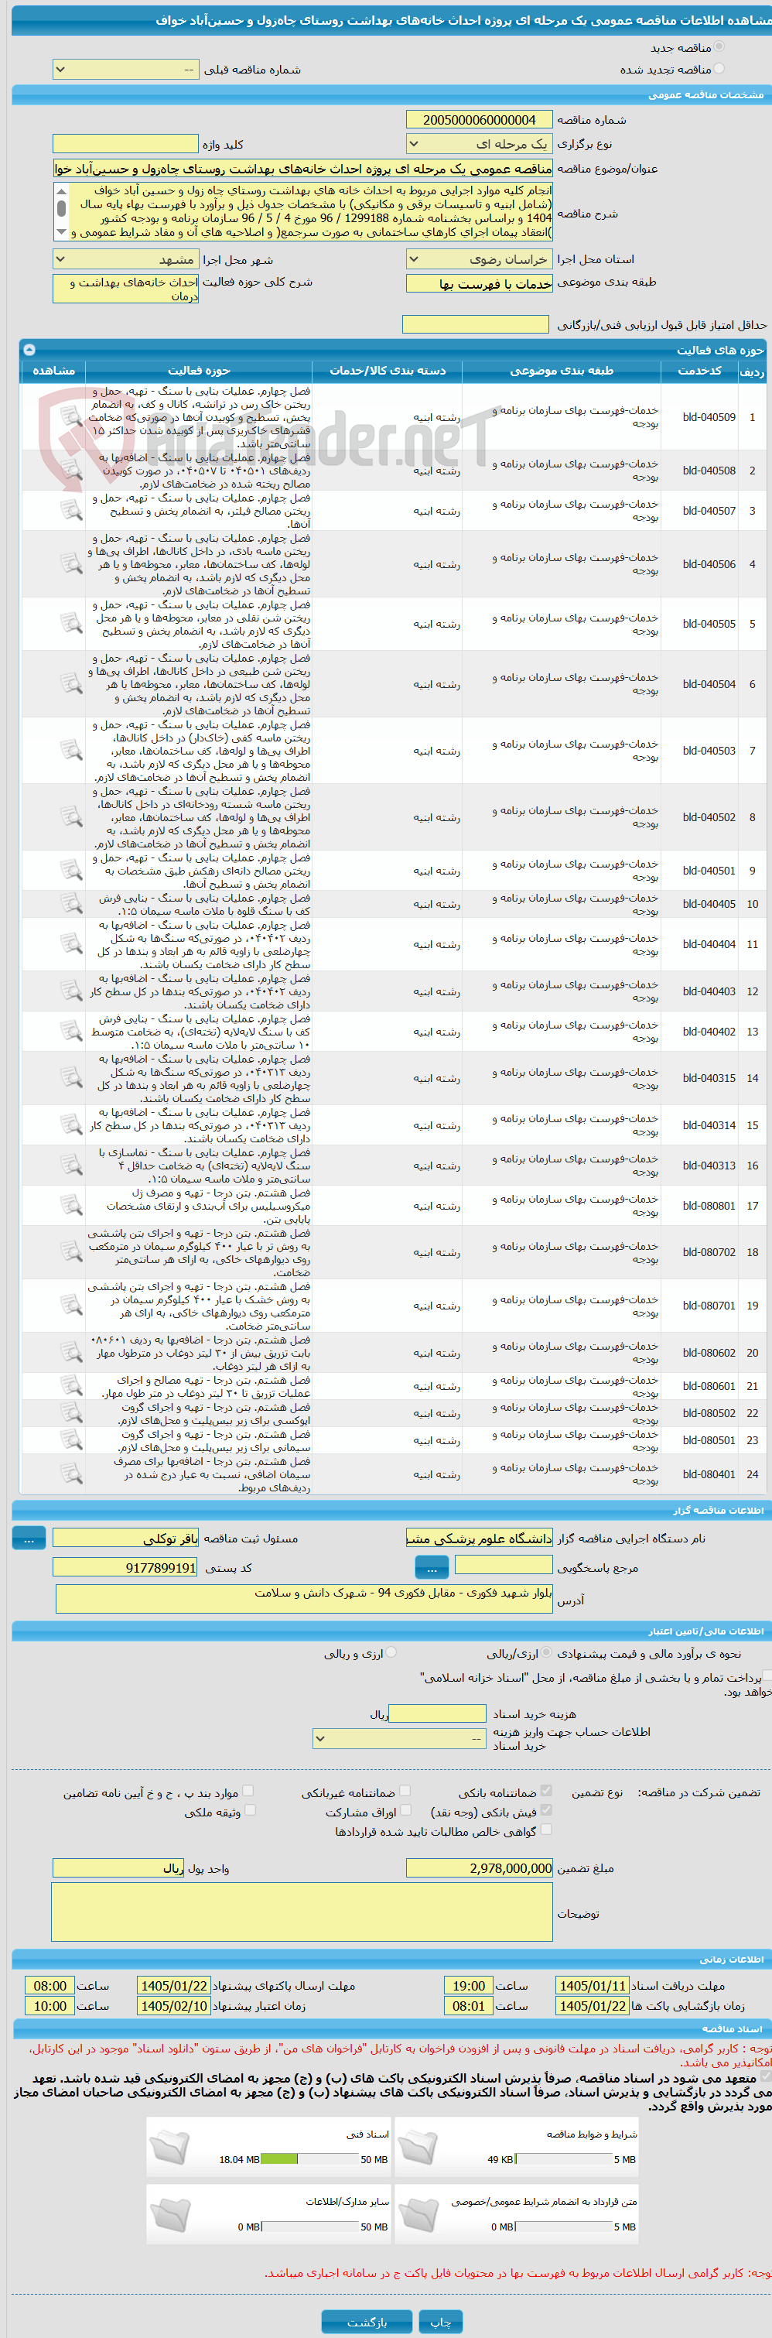Collapse the حوزه های فعالیت section
The image size is (772, 2338).
(x=29, y=350)
